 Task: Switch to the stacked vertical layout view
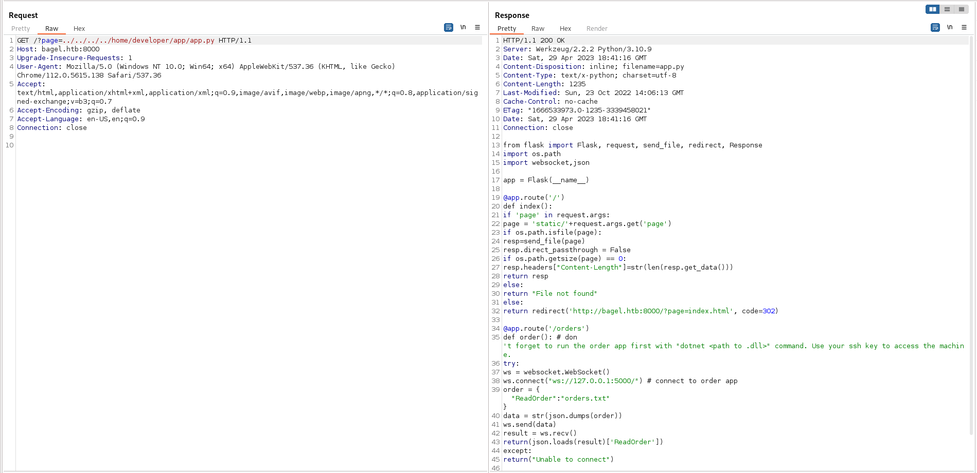[947, 9]
